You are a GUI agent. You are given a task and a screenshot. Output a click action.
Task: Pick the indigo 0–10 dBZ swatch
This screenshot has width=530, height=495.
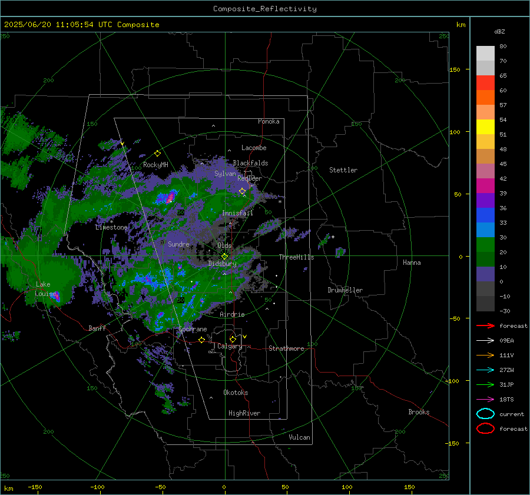pos(485,274)
